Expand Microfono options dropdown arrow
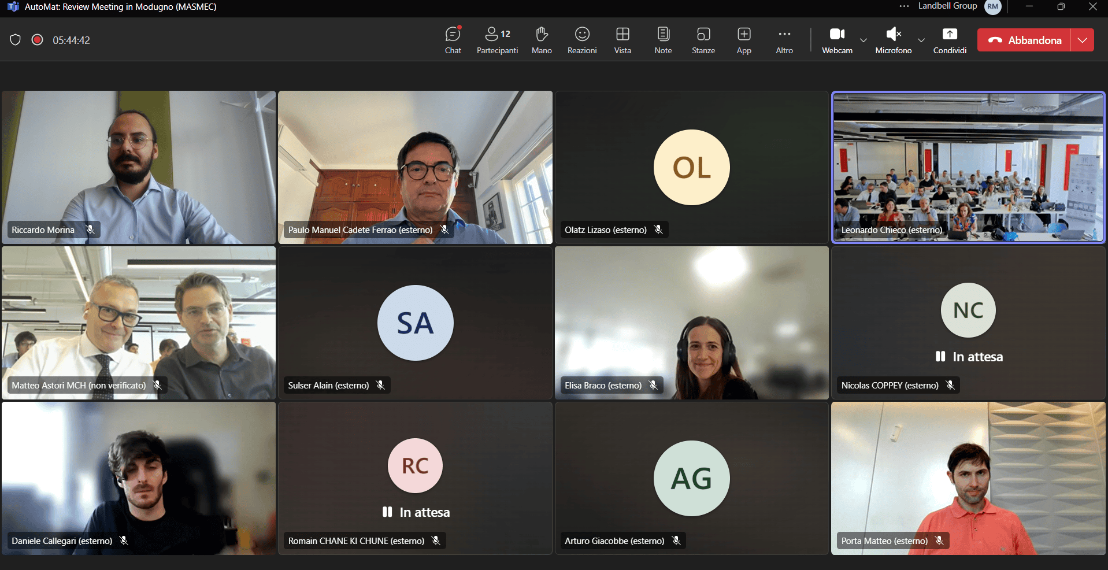 pyautogui.click(x=921, y=40)
